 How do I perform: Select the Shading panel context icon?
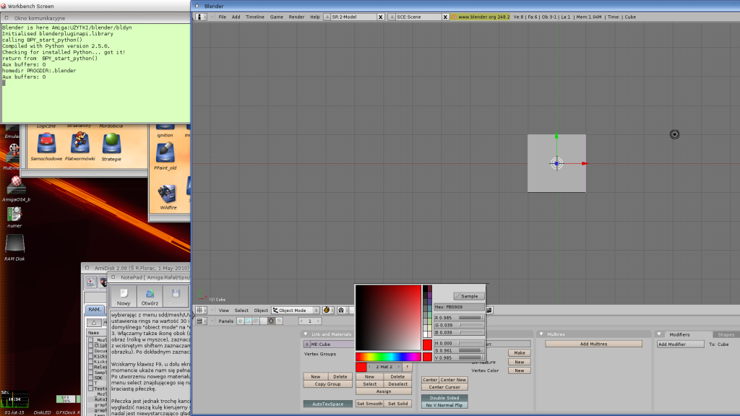256,321
